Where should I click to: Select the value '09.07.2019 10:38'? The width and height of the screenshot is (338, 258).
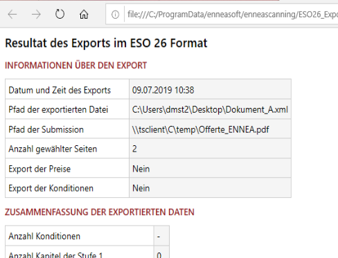tap(163, 90)
